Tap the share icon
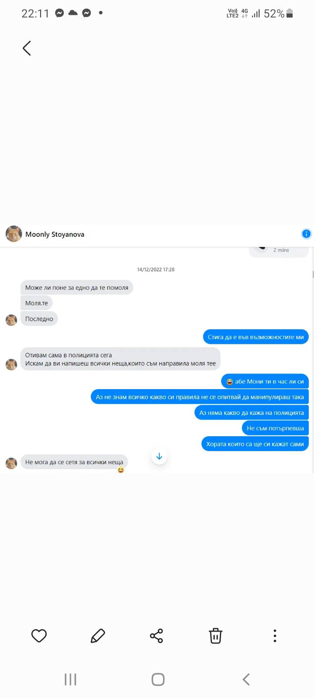This screenshot has height=698, width=314. click(x=157, y=636)
